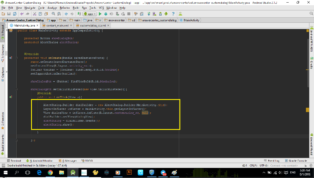Open Google Chrome from the Windows taskbar
The image size is (314, 178).
click(50, 173)
